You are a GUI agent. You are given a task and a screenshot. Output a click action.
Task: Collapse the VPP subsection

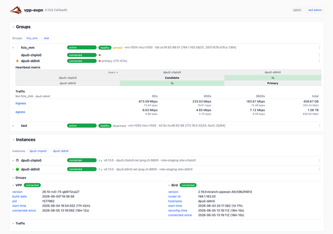coord(13,185)
